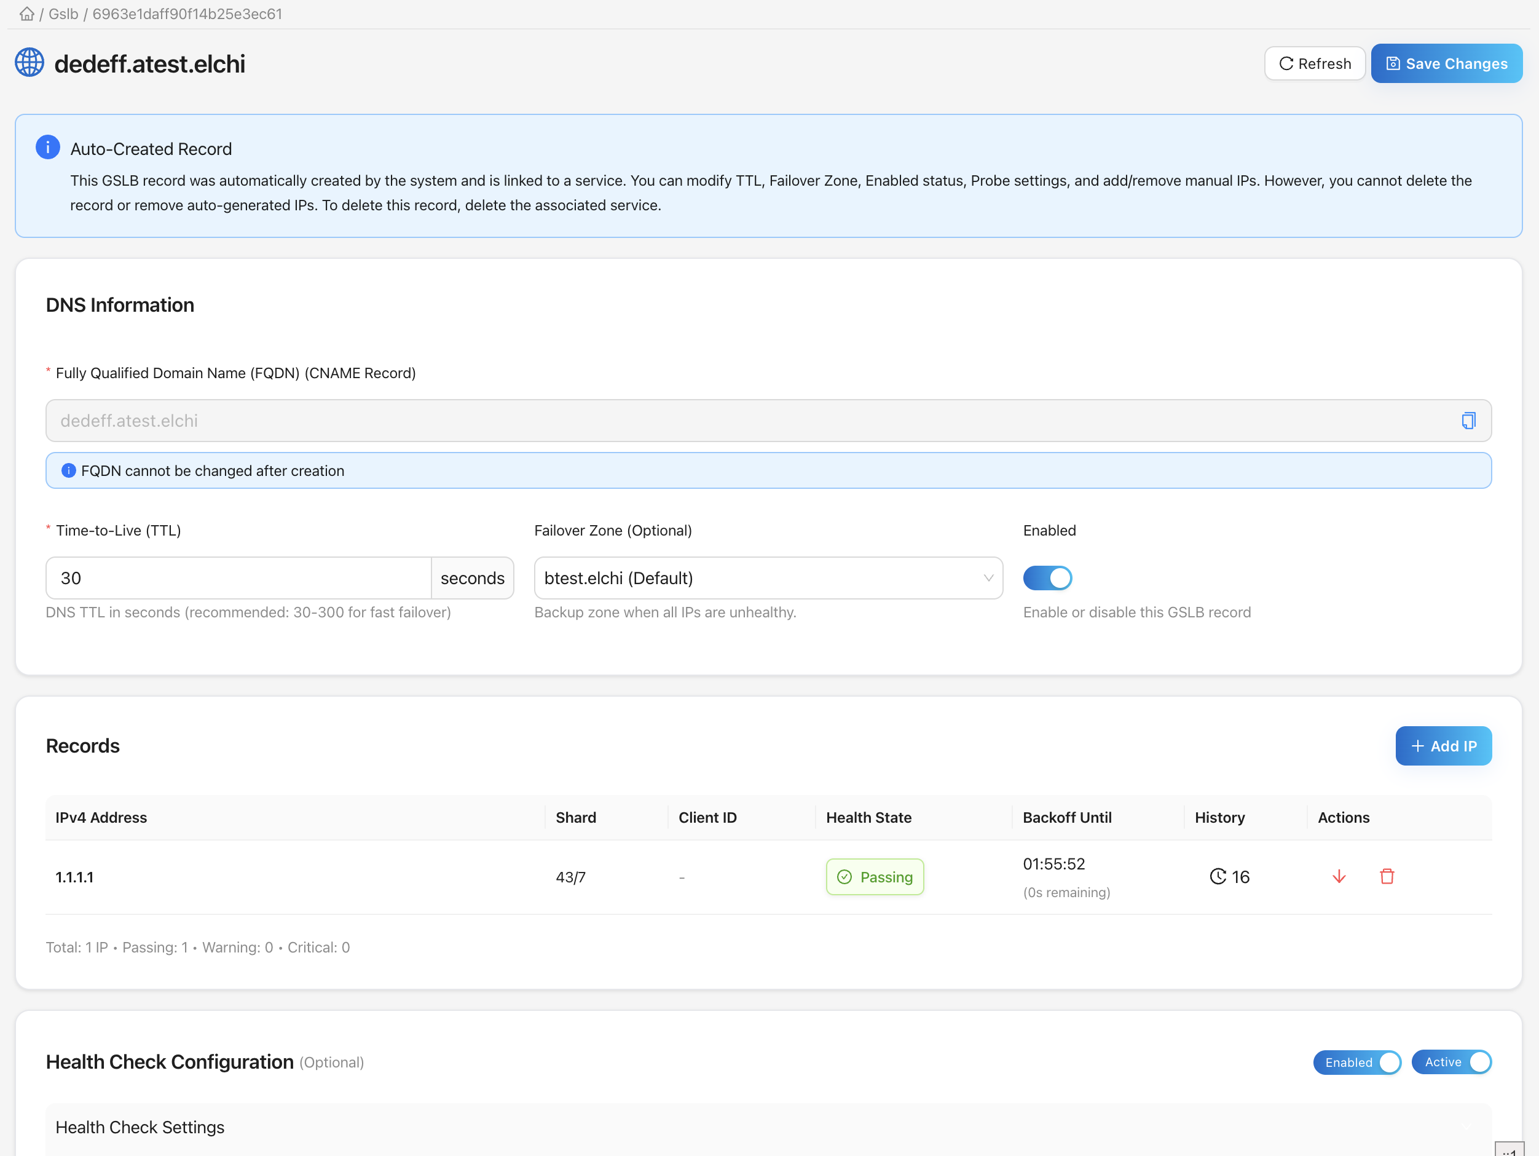Click the Add IP button
Viewport: 1539px width, 1156px height.
(x=1443, y=745)
